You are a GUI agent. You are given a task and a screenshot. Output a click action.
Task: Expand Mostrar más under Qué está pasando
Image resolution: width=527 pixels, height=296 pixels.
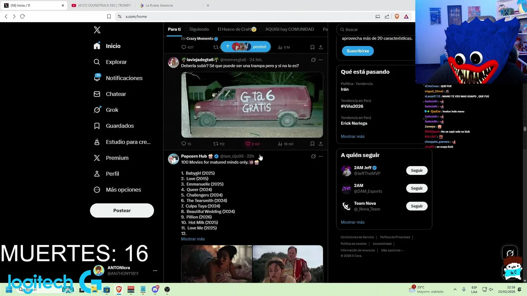click(x=352, y=136)
